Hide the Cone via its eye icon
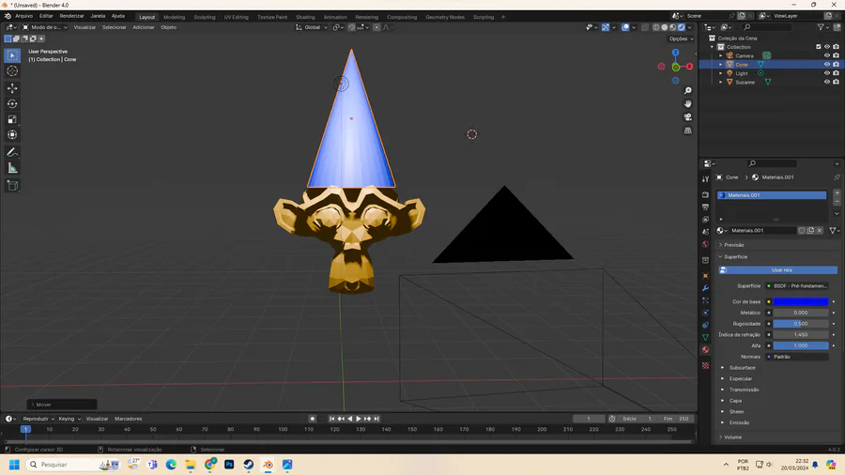The height and width of the screenshot is (475, 845). (826, 65)
